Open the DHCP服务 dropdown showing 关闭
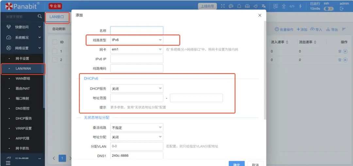Image resolution: width=353 pixels, height=166 pixels. pyautogui.click(x=137, y=88)
